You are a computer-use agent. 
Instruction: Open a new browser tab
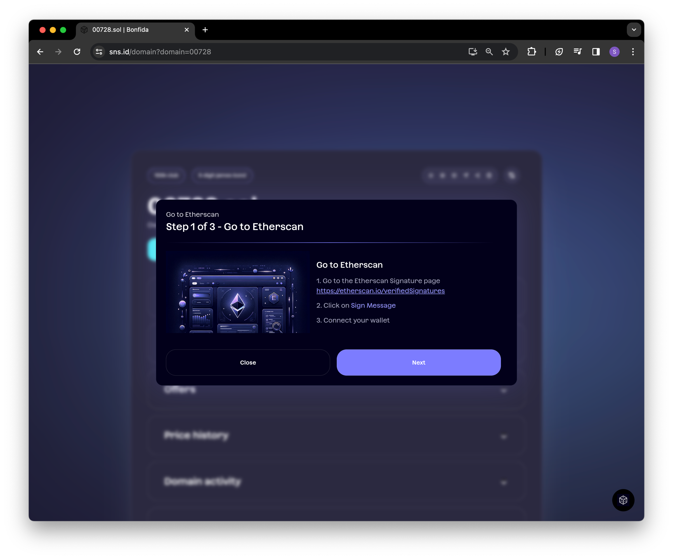[205, 30]
